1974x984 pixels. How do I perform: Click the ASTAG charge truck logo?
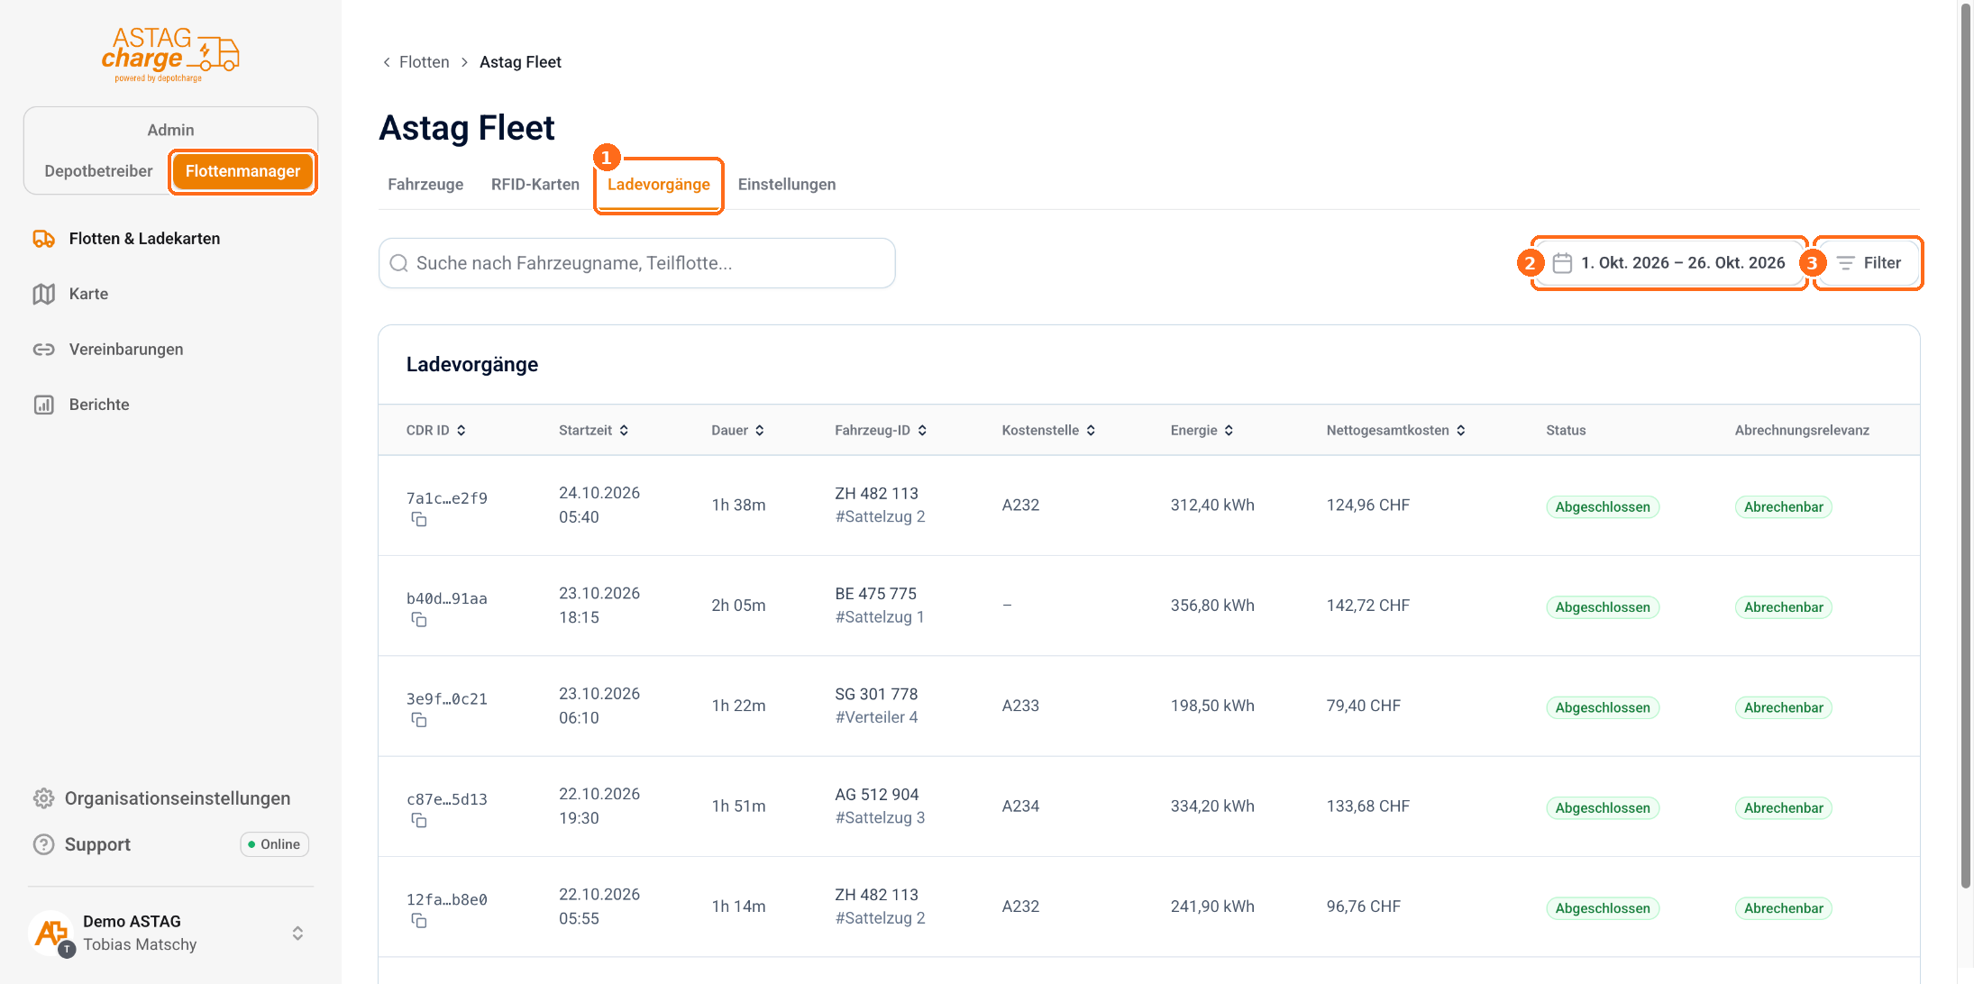click(x=170, y=54)
